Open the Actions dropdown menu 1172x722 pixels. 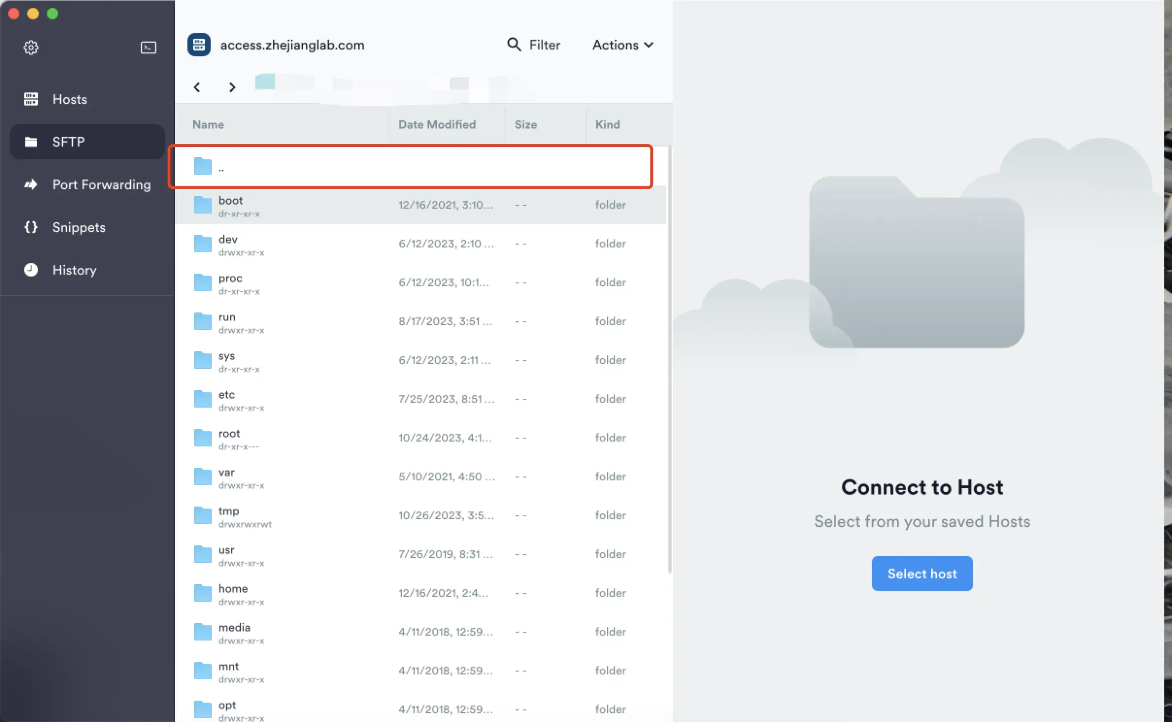623,45
